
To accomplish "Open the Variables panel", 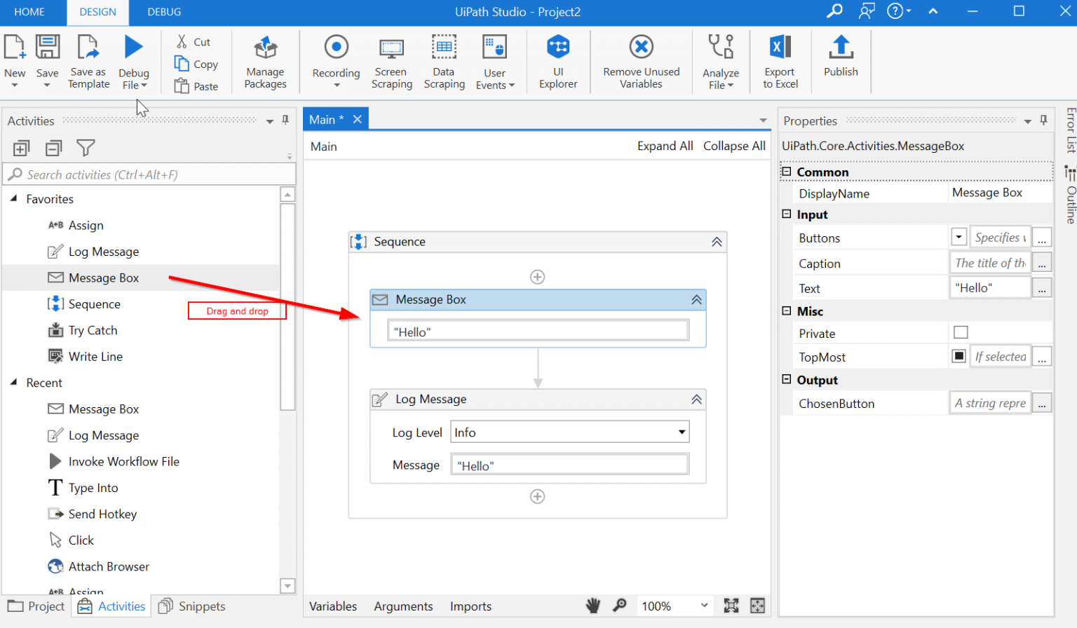I will [x=333, y=606].
